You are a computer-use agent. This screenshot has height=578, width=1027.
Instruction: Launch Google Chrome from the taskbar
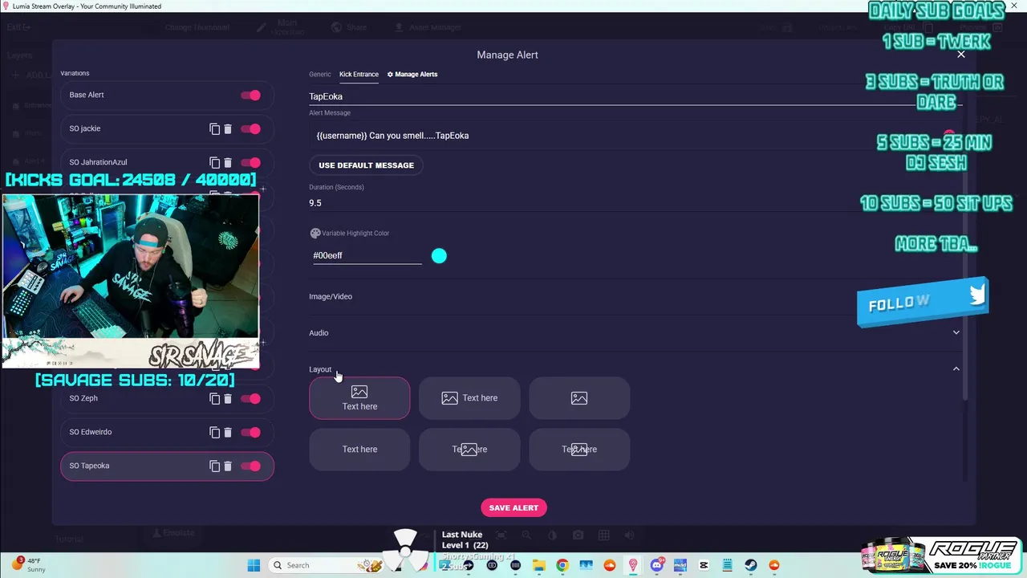point(562,565)
